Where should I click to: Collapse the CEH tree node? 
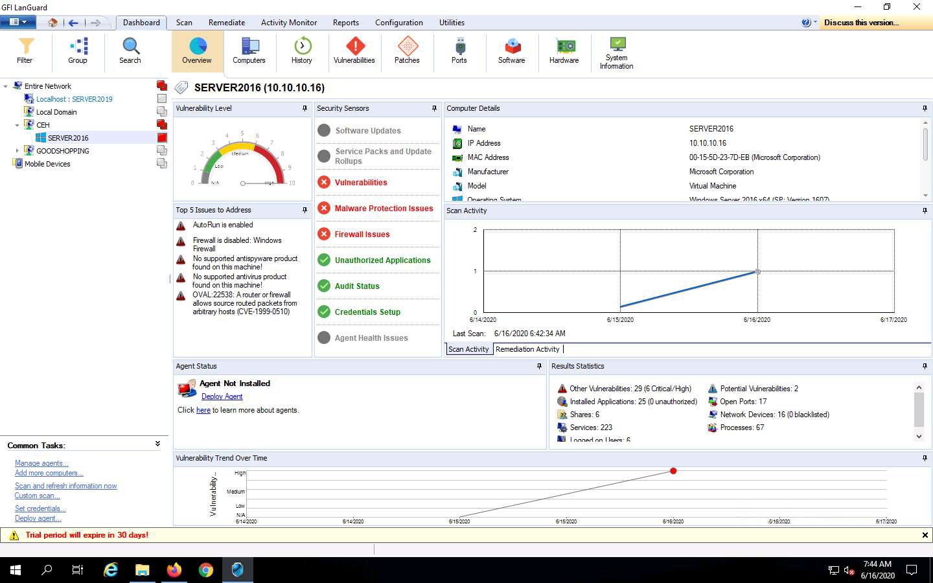coord(17,125)
